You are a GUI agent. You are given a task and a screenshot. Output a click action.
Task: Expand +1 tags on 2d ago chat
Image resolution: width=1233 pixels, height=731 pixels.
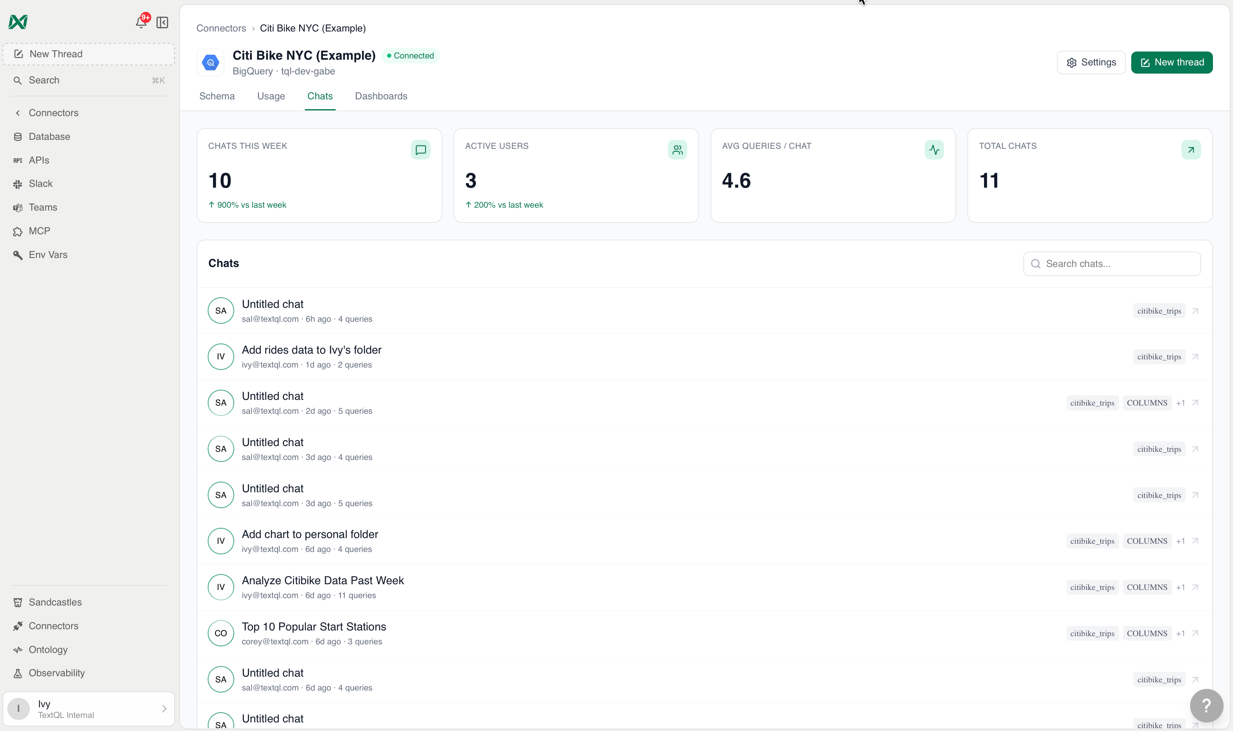(x=1180, y=403)
